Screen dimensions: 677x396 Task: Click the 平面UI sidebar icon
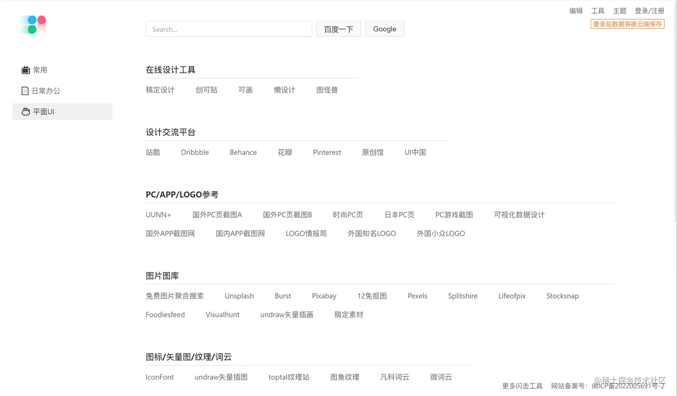(x=26, y=112)
